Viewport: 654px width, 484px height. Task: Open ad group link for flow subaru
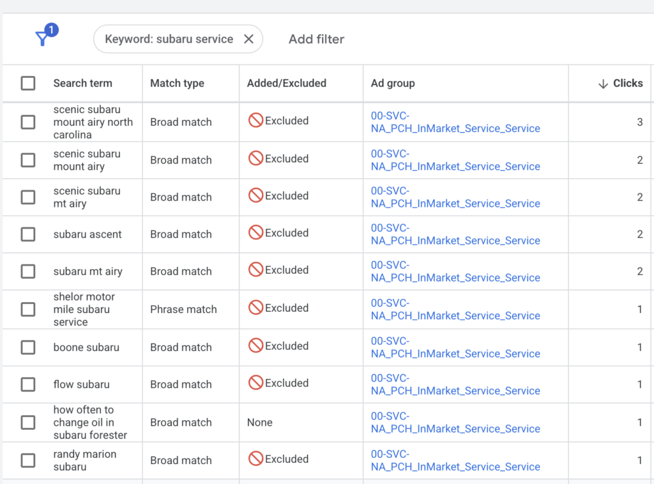[x=455, y=384]
